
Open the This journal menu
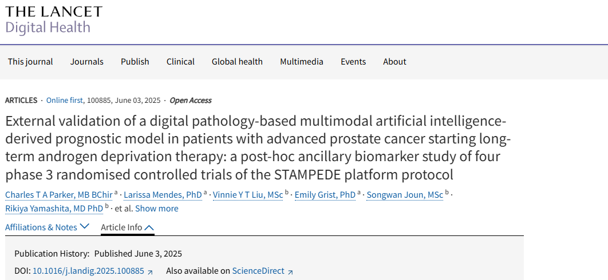pyautogui.click(x=30, y=62)
